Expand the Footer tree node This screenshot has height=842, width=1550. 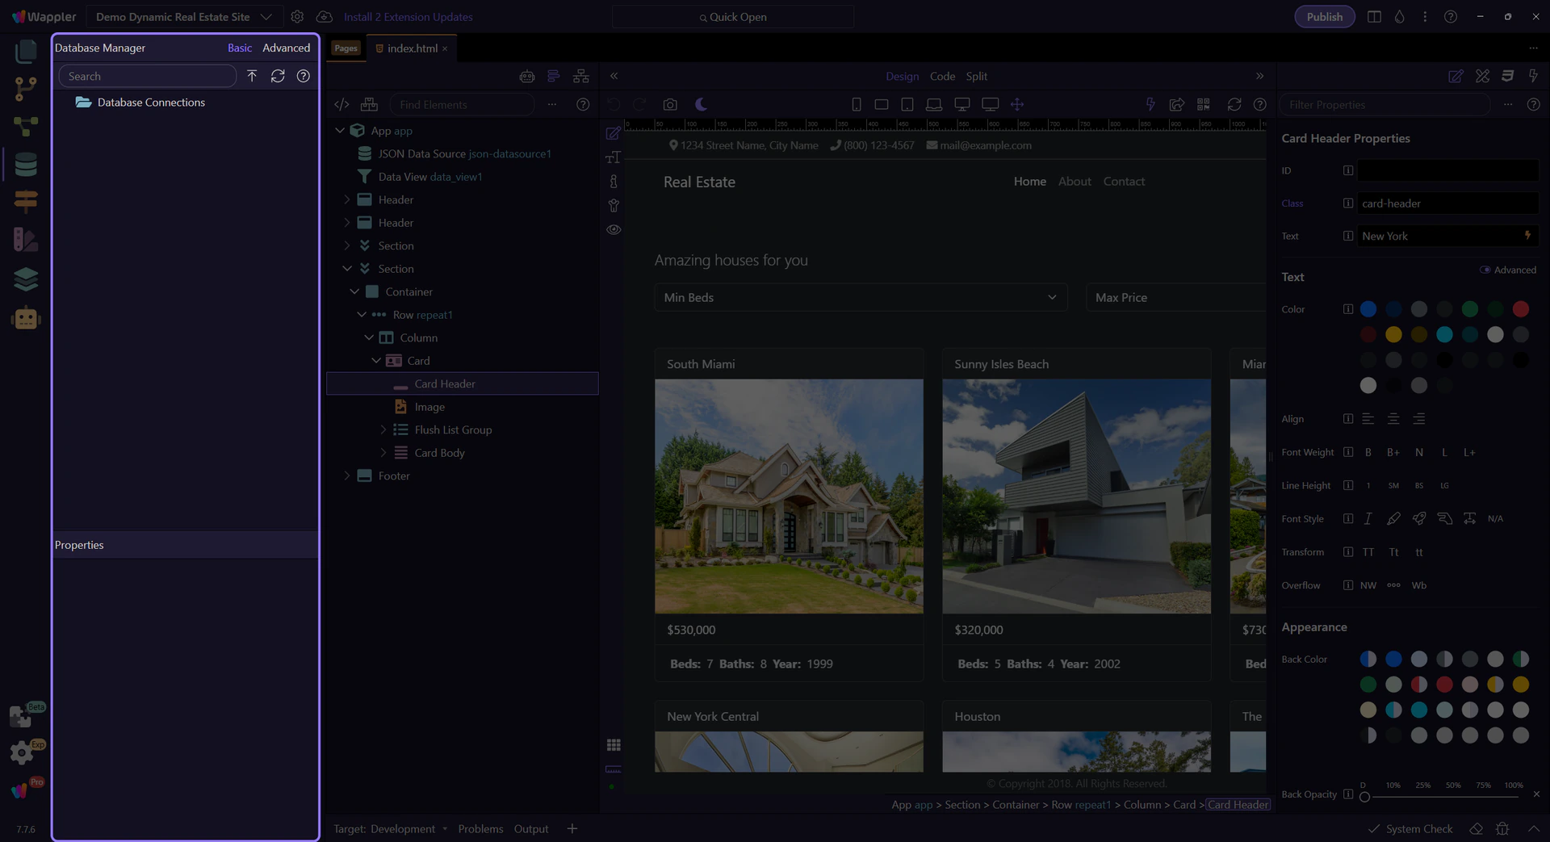347,475
